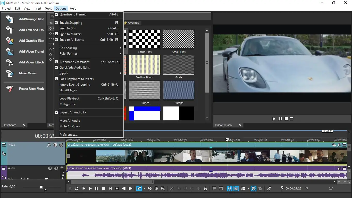Uncheck Quantize to Frames
The image size is (352, 198).
tap(73, 14)
